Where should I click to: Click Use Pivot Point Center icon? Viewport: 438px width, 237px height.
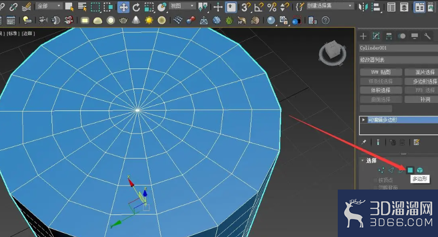click(203, 7)
